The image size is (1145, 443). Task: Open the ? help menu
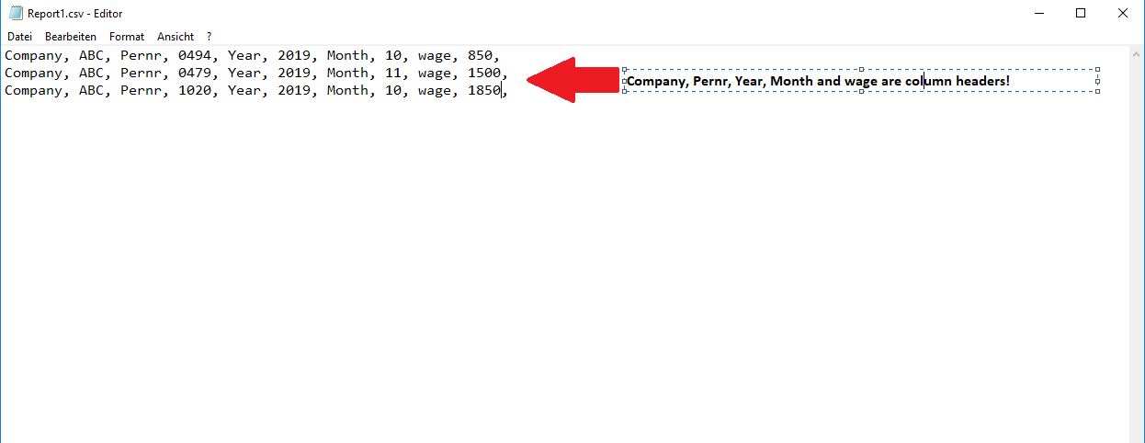pyautogui.click(x=210, y=37)
